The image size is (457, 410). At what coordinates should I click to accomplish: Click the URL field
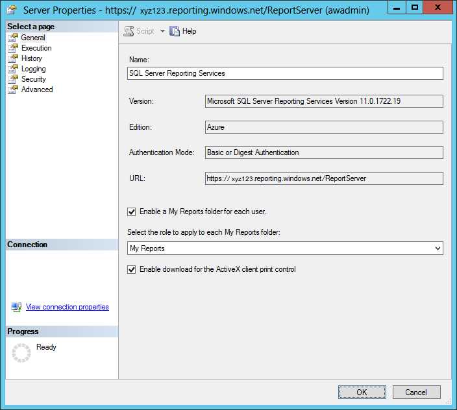click(x=324, y=178)
